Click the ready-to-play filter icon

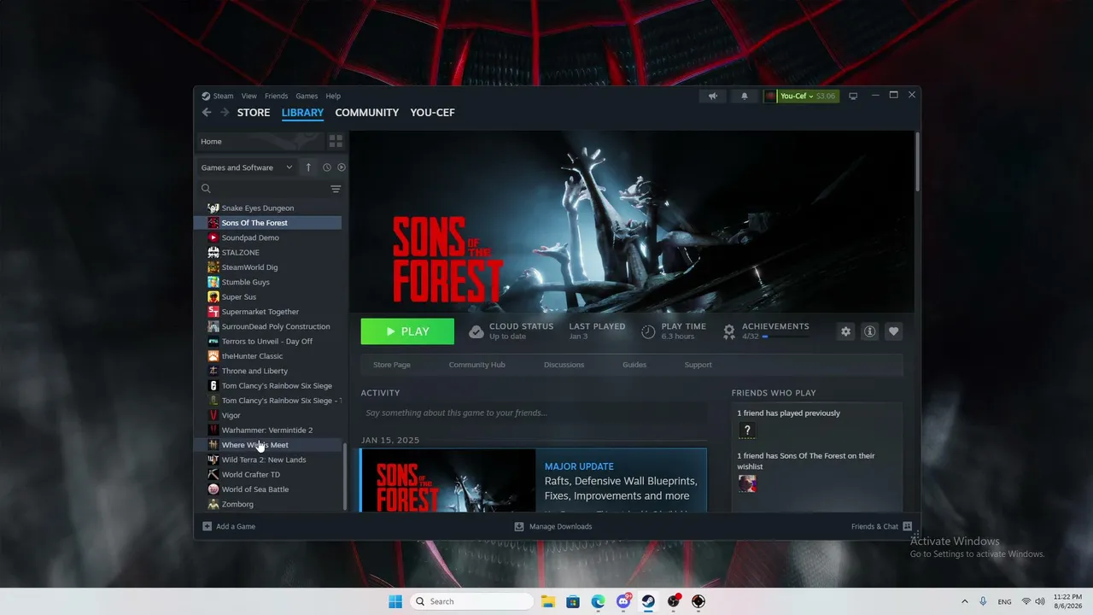(x=342, y=167)
